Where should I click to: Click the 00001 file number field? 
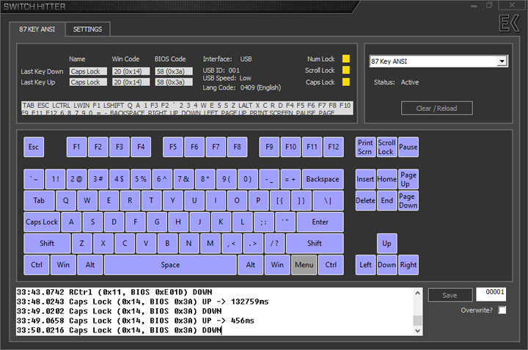click(491, 294)
